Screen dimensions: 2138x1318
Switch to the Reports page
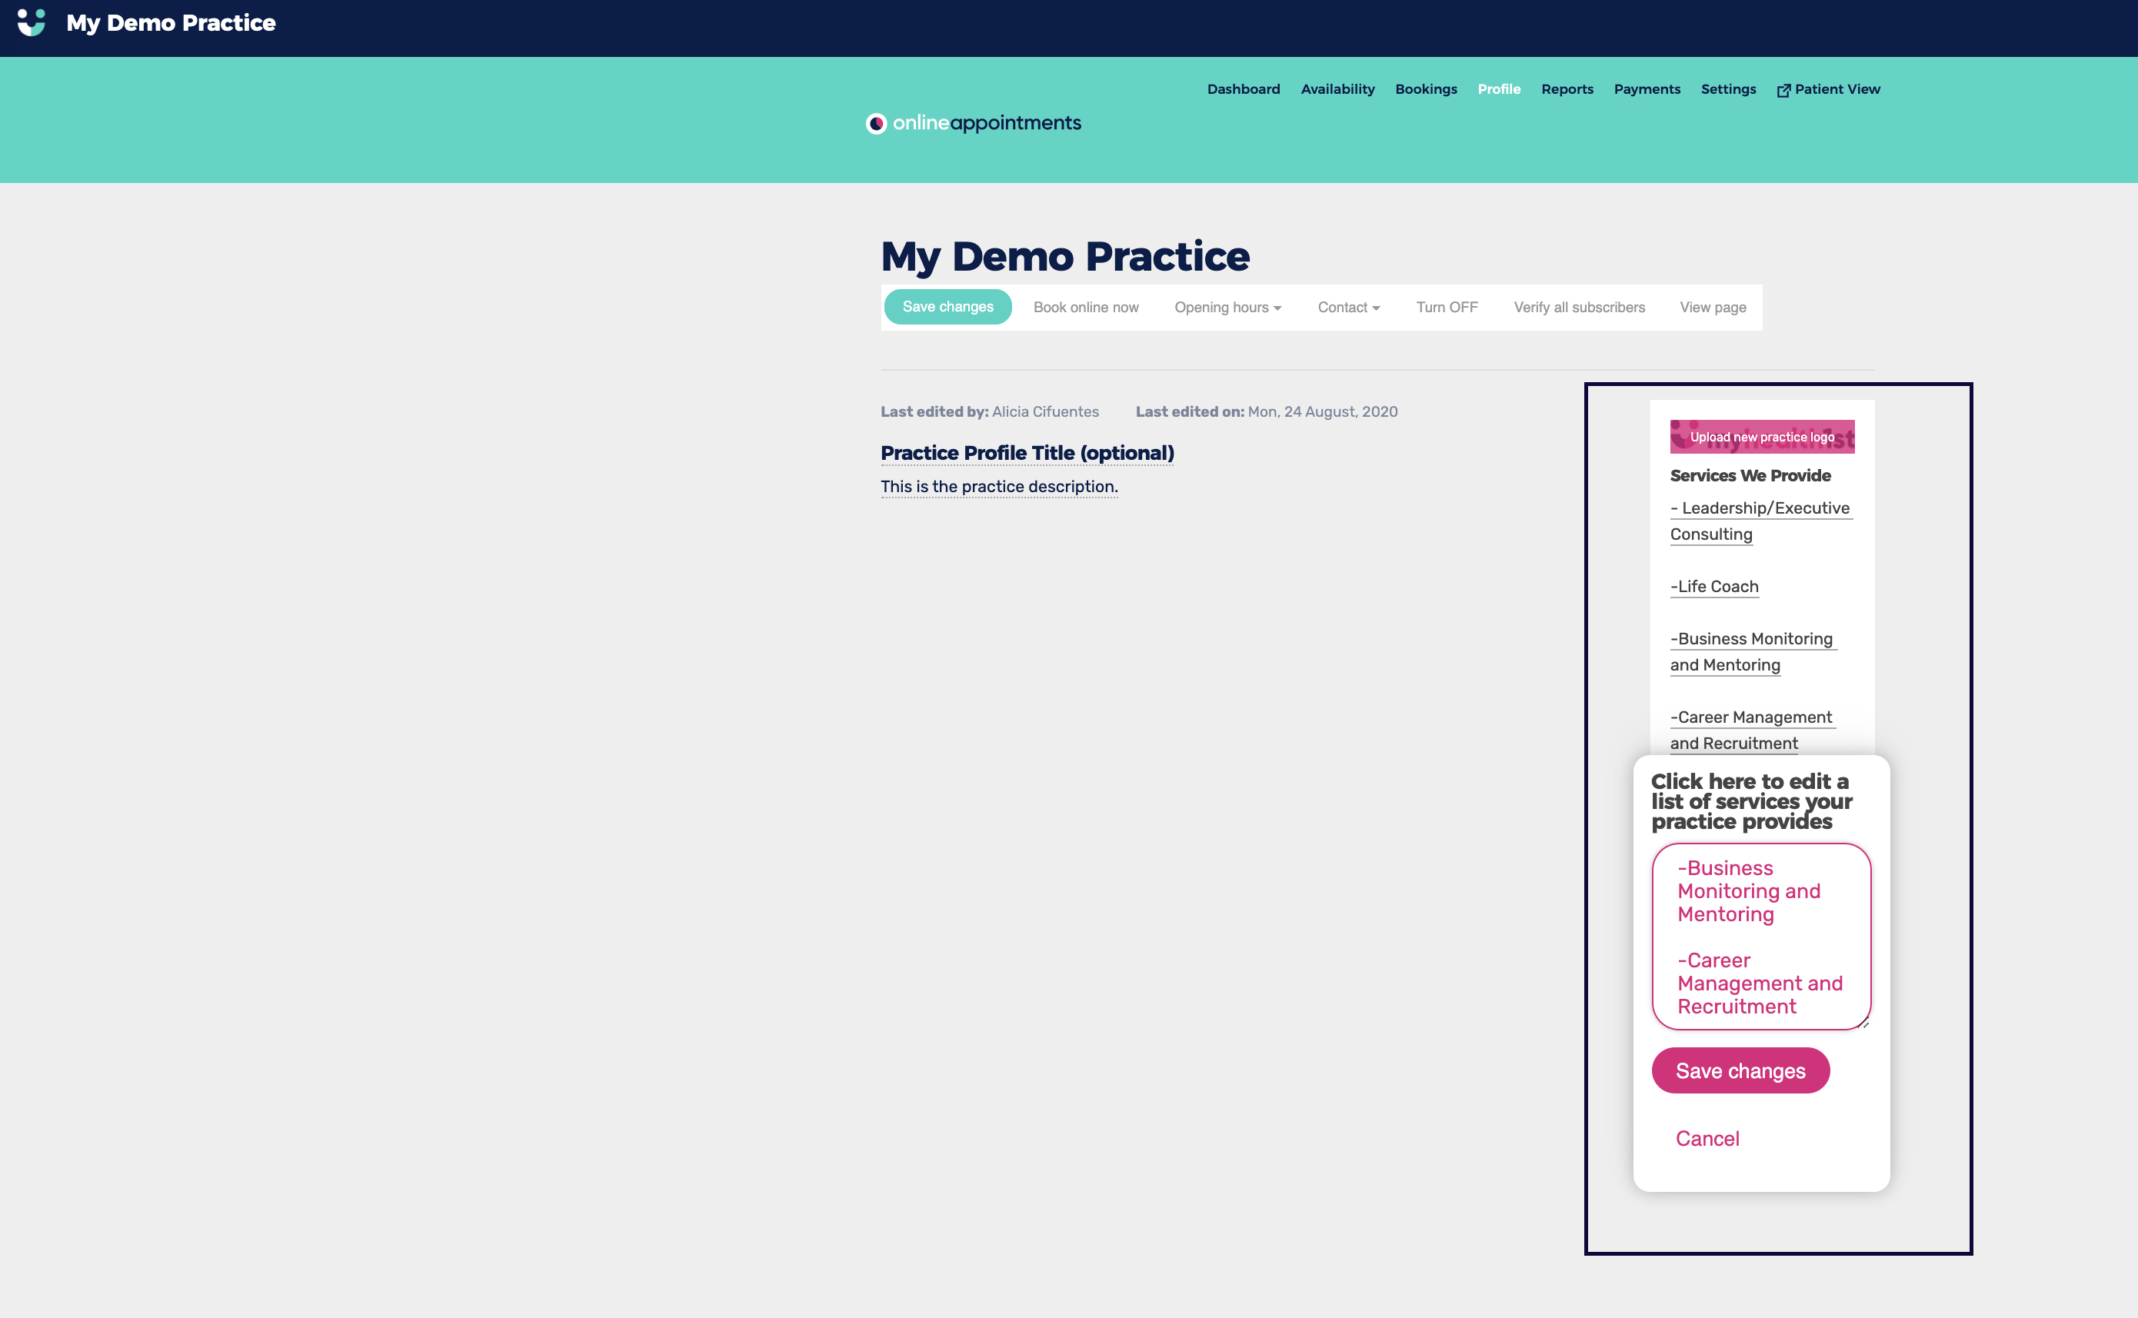[x=1567, y=89]
